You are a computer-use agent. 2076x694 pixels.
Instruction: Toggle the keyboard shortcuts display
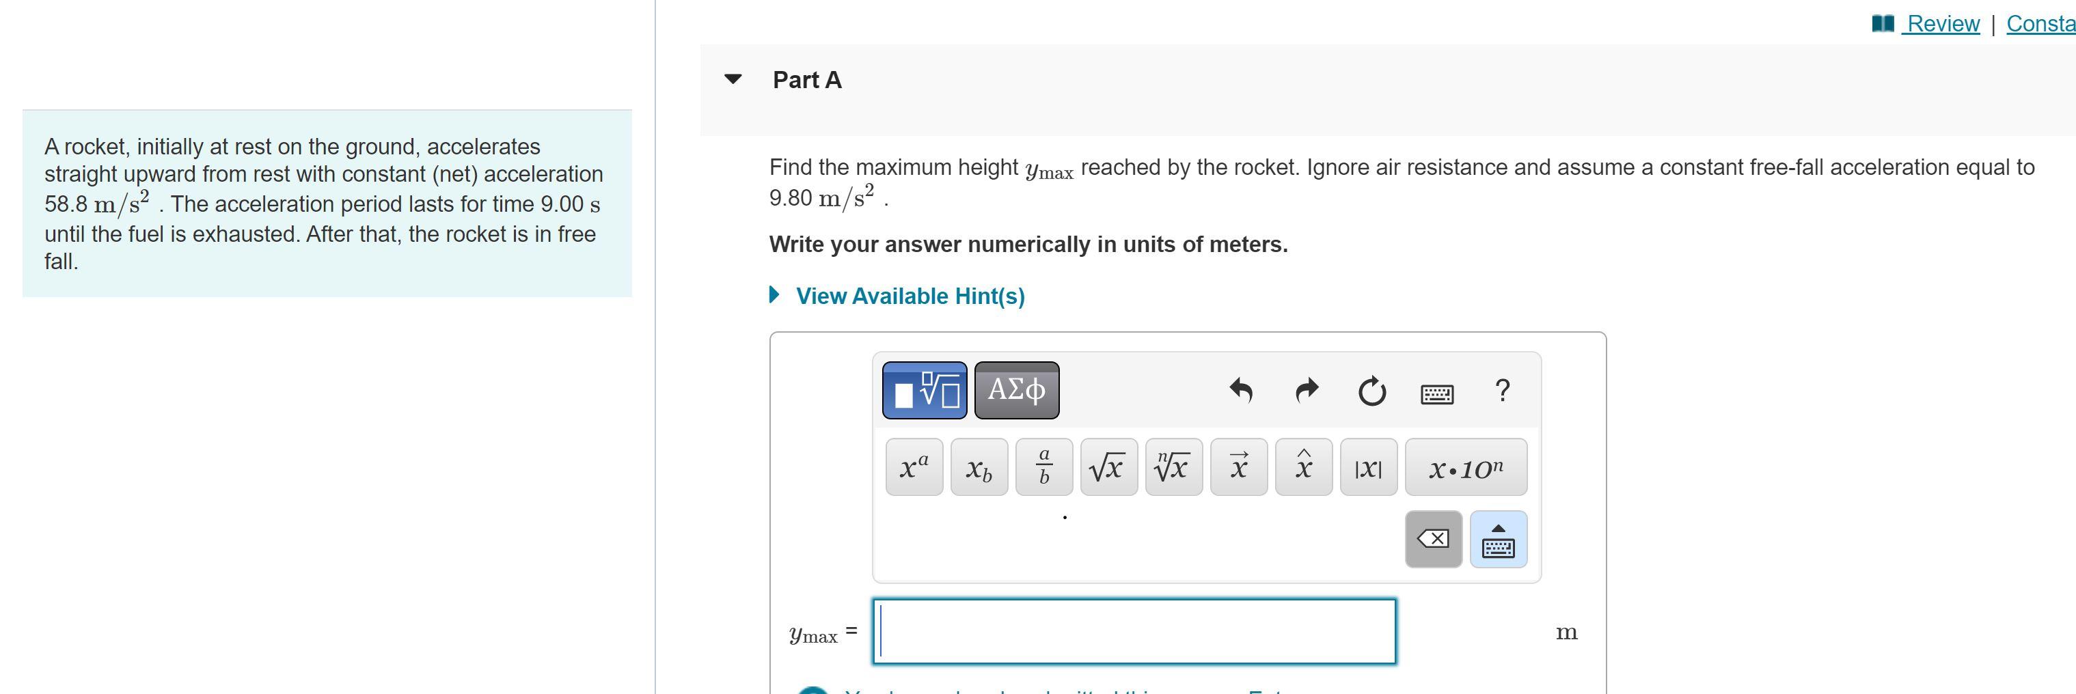[x=1438, y=393]
